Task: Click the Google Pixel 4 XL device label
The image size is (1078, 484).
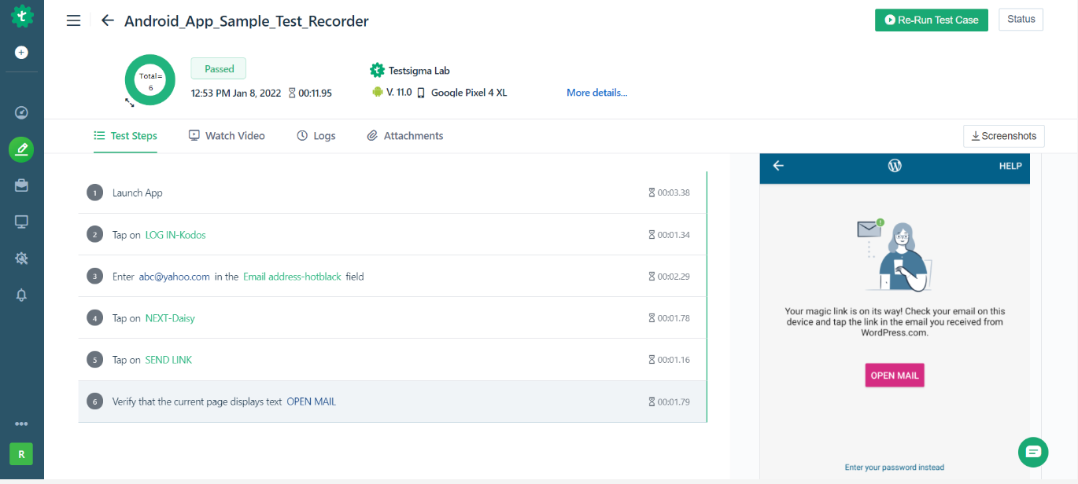Action: 469,93
